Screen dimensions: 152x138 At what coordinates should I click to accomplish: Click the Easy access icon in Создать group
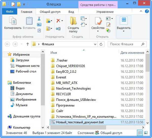tap(83, 24)
